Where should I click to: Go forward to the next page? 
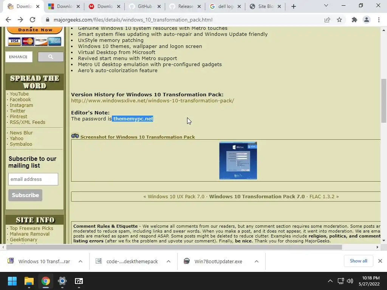point(20,20)
